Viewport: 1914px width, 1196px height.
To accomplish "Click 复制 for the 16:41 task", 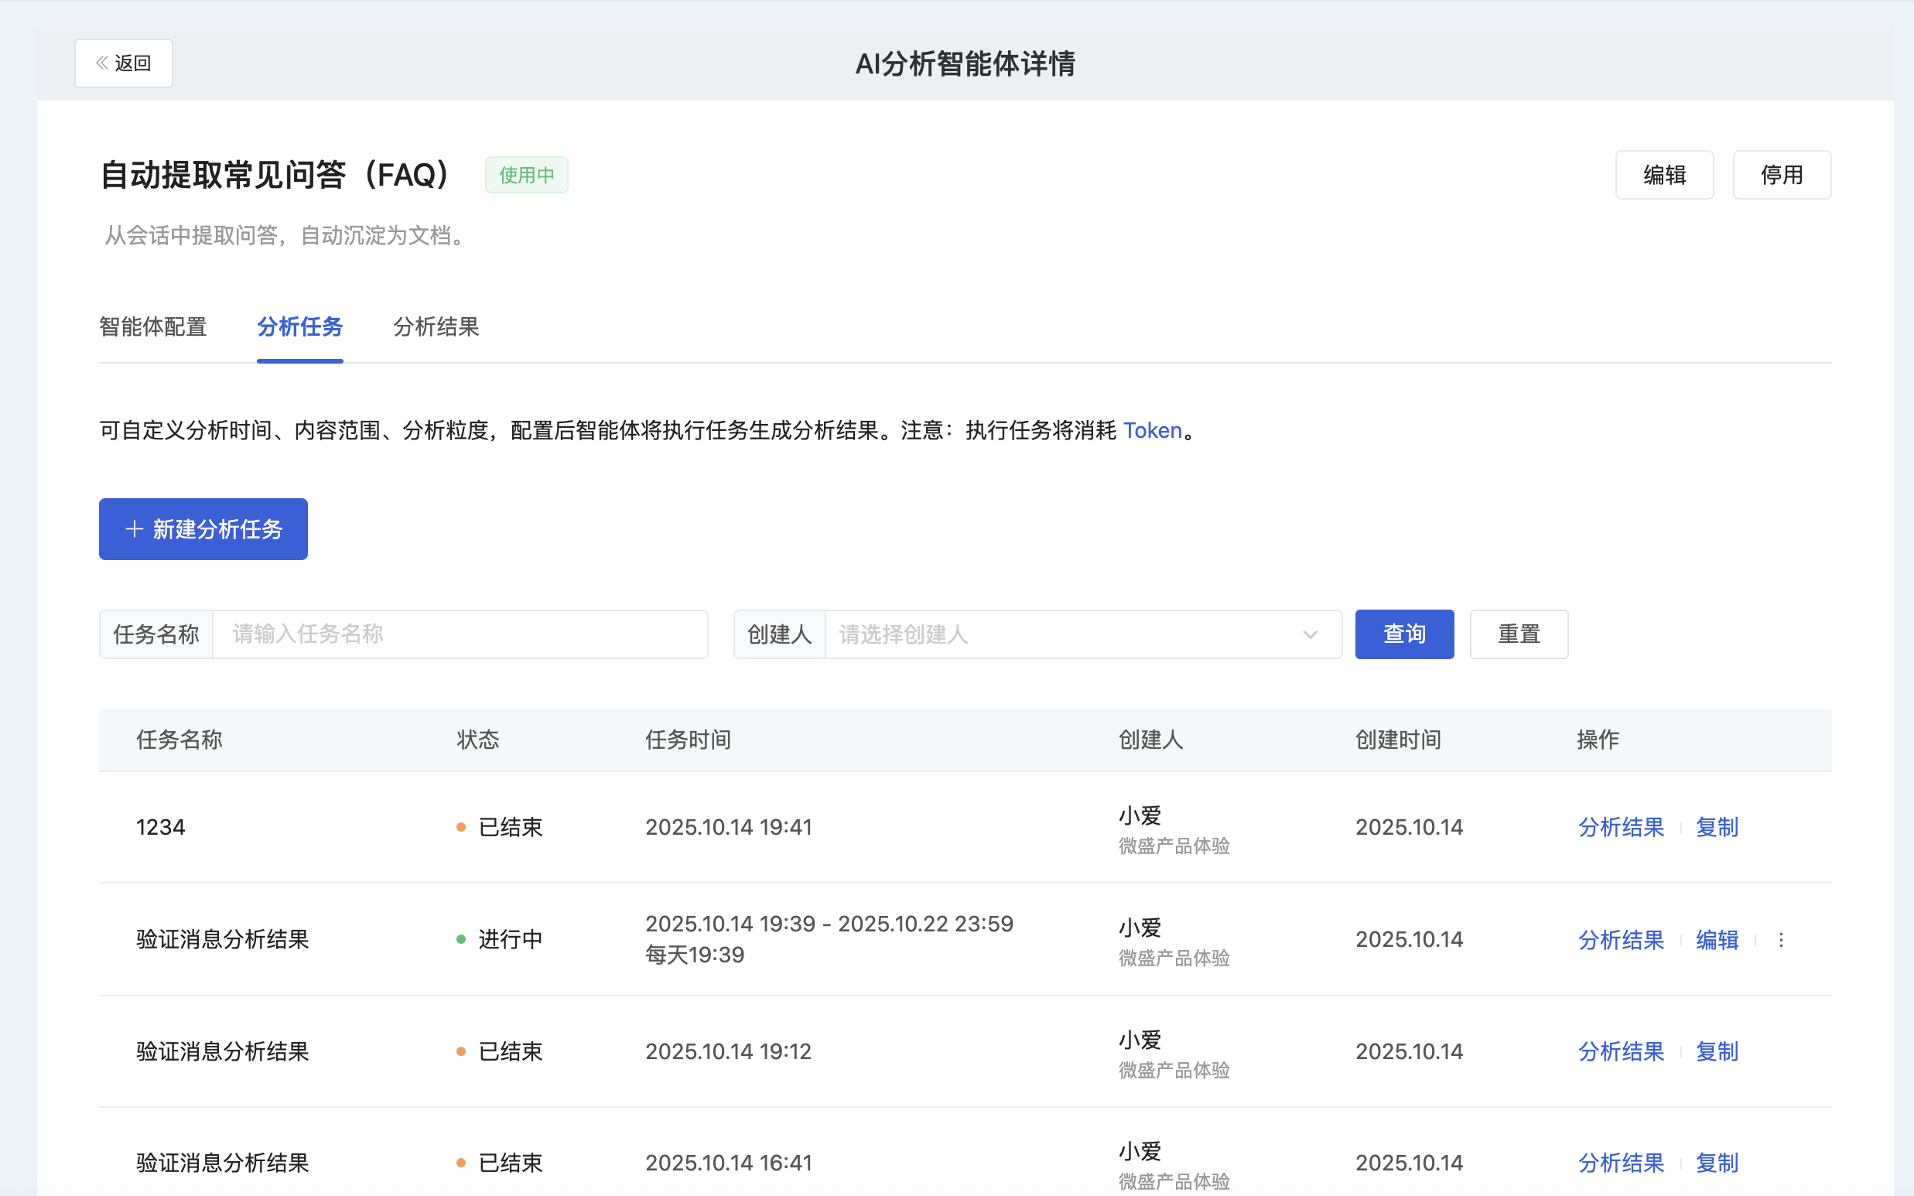I will pos(1717,1163).
